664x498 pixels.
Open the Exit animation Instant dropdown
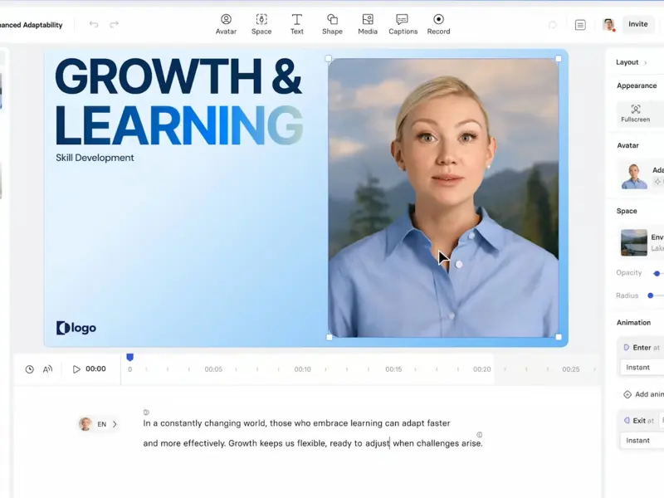click(x=642, y=441)
